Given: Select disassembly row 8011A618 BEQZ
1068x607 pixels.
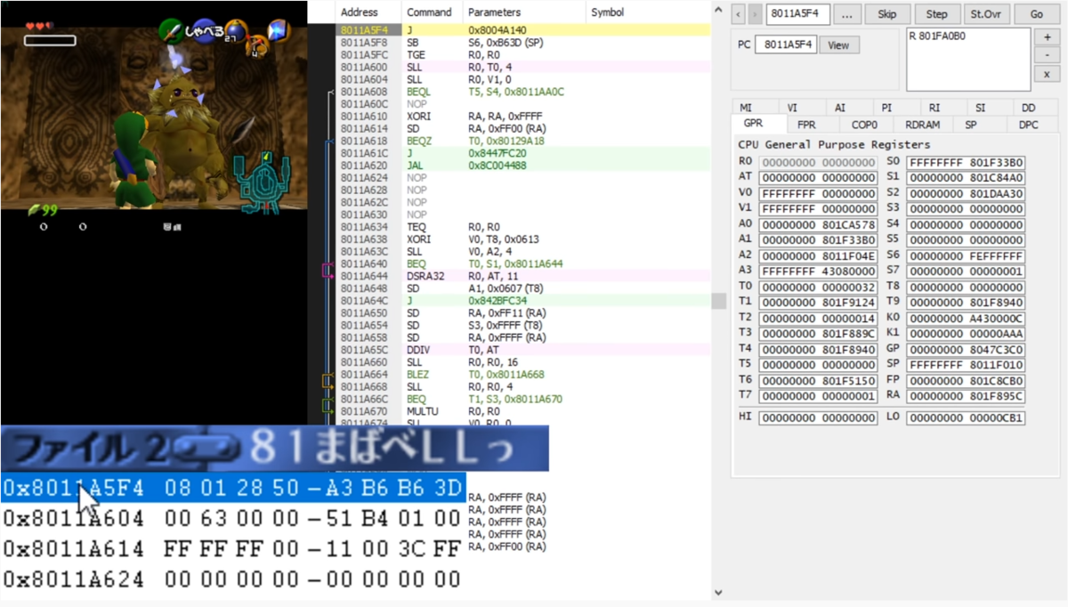Looking at the screenshot, I should tap(523, 141).
